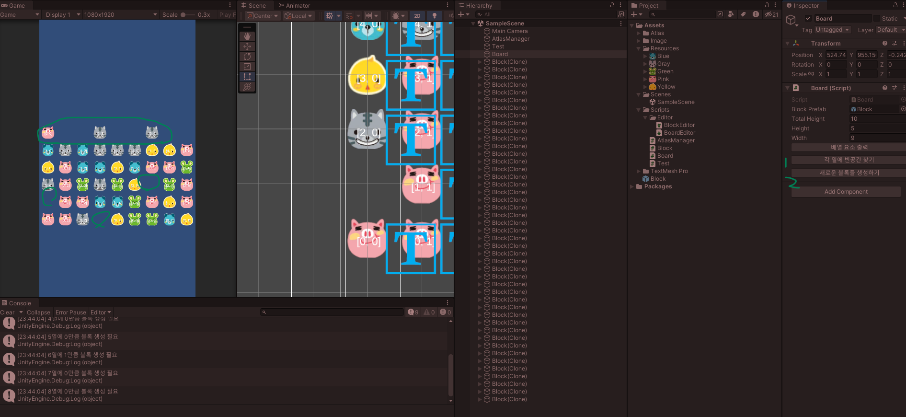
Task: Open Local handle rotation dropdown
Action: coord(298,16)
